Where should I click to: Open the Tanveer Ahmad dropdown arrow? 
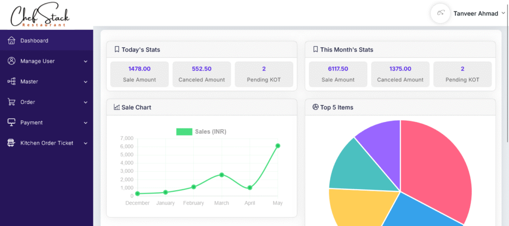coord(503,13)
